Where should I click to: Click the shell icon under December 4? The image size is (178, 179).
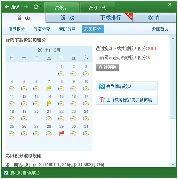click(11, 89)
